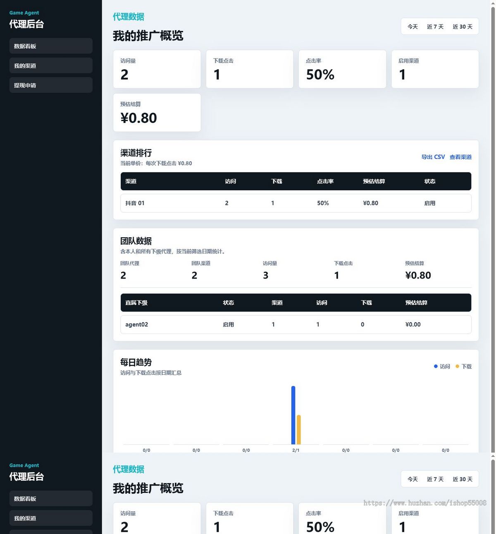The width and height of the screenshot is (496, 534).
Task: Open 数据看板 in the upper sidebar
Action: pyautogui.click(x=51, y=46)
